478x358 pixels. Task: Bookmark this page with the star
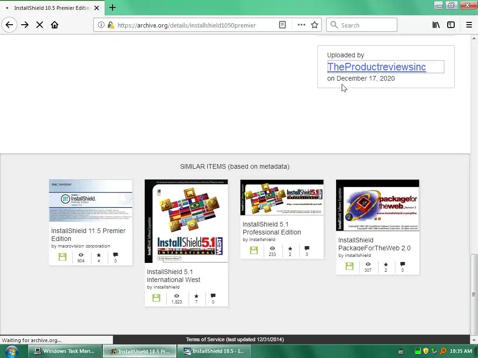315,25
